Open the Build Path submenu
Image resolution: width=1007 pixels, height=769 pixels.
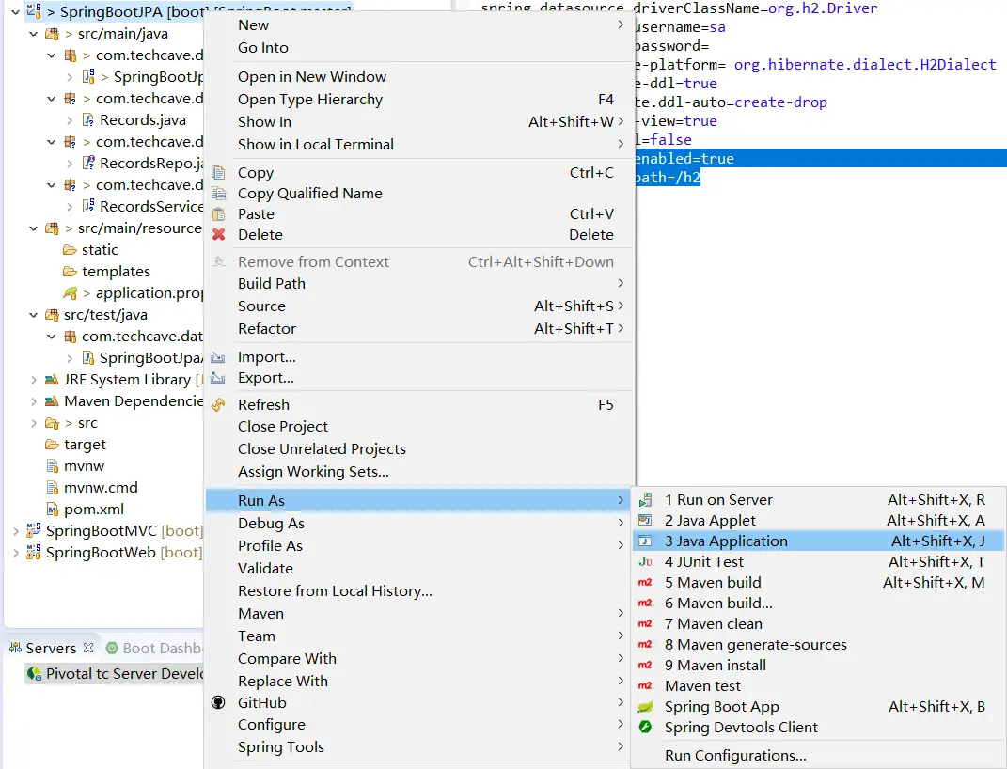point(418,283)
